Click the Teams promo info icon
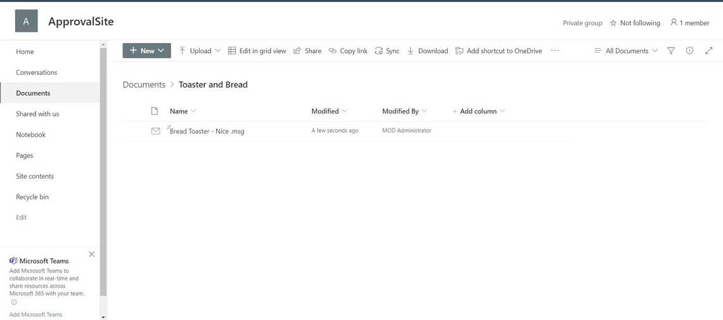 (x=14, y=302)
